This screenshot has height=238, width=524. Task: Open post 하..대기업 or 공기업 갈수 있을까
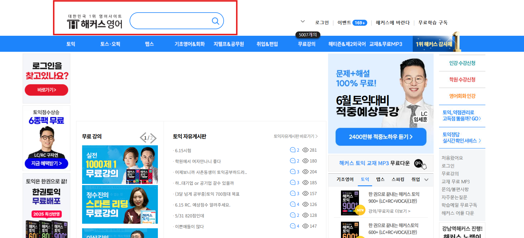(204, 183)
